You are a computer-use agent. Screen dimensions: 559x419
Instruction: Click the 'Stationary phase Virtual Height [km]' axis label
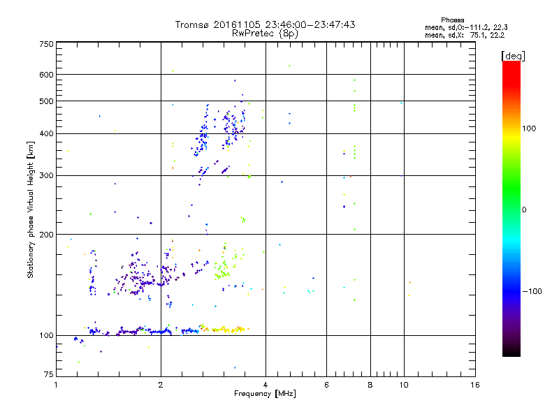[31, 210]
